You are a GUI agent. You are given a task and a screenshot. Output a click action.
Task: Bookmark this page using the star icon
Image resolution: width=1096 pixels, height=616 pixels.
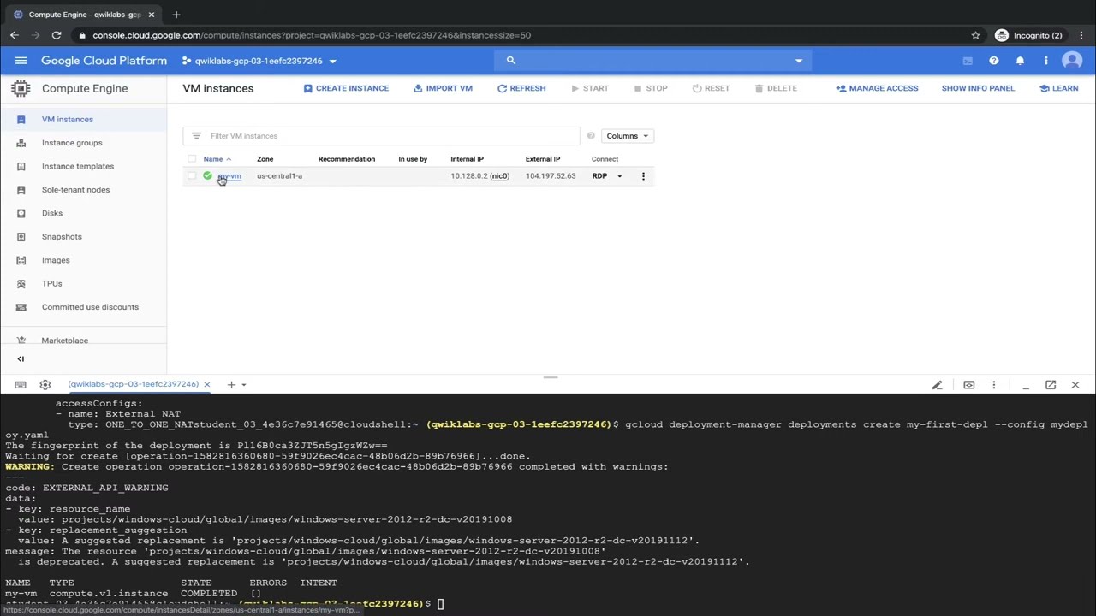(975, 35)
